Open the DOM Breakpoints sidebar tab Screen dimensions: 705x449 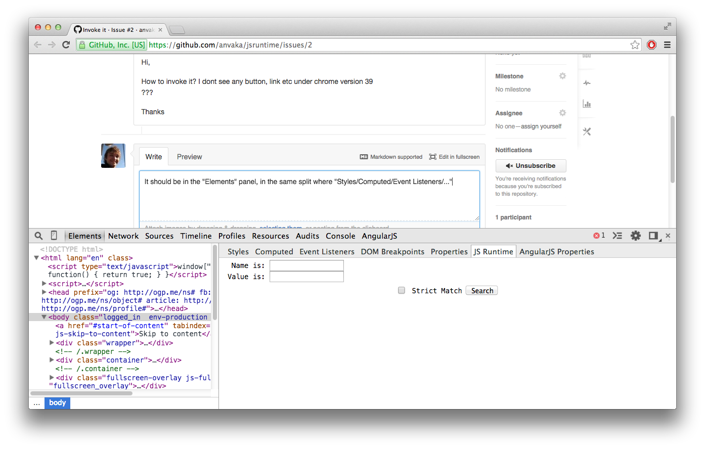coord(392,252)
